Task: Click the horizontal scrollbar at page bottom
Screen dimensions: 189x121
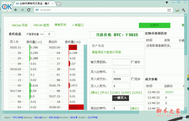Action: pyautogui.click(x=71, y=112)
